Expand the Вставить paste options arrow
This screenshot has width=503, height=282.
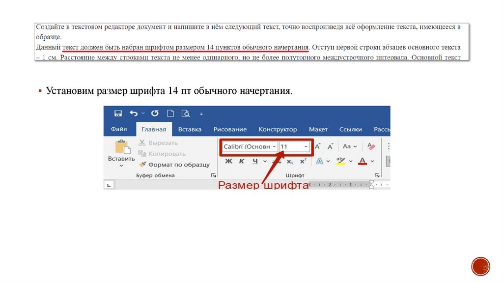click(x=121, y=166)
